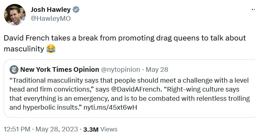Viewport: 255px width, 135px height.
Task: Open the nyti.ms/45xt6wH link
Action: [x=110, y=107]
